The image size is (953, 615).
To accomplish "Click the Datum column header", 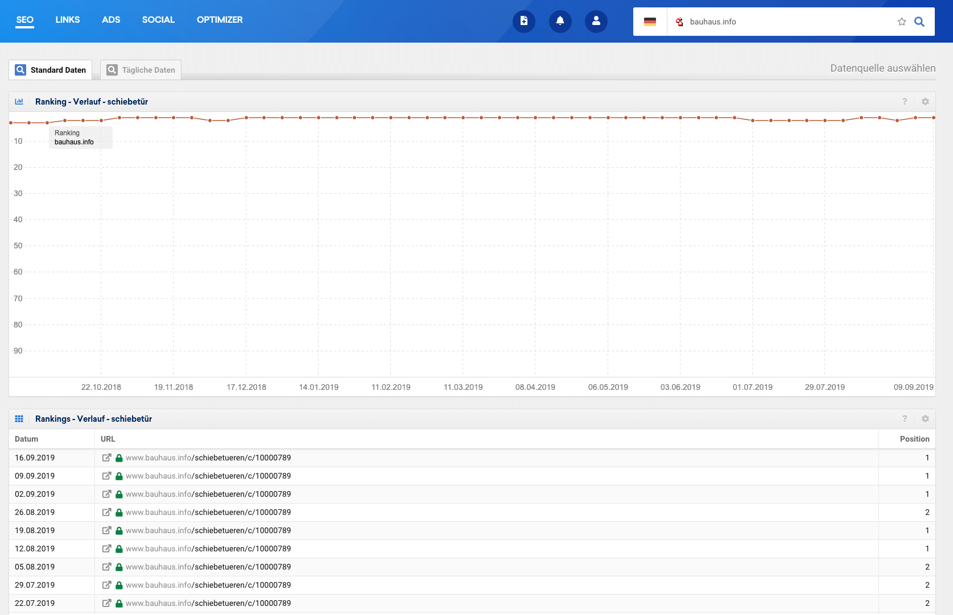I will click(27, 439).
